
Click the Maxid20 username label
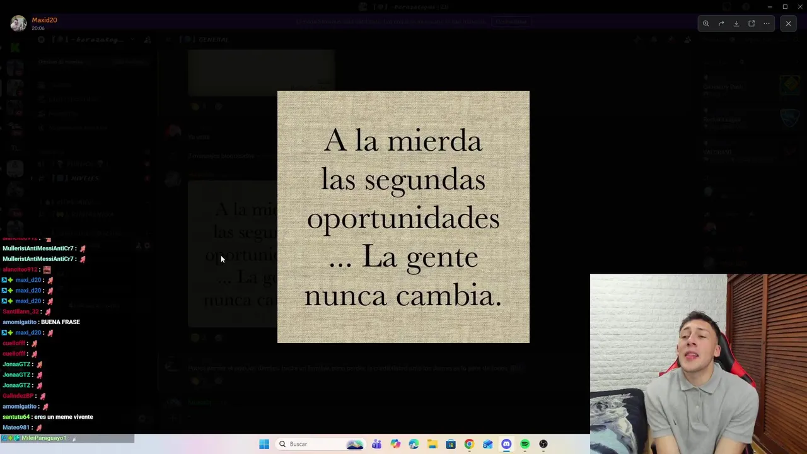45,20
